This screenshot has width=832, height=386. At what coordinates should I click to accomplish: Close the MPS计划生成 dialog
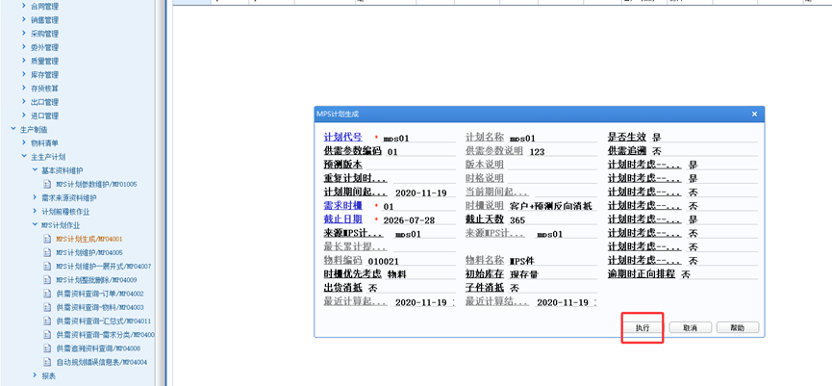(x=754, y=114)
